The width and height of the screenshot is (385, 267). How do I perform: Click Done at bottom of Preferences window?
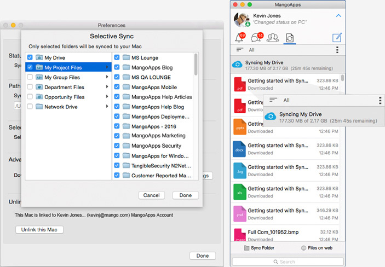point(203,256)
